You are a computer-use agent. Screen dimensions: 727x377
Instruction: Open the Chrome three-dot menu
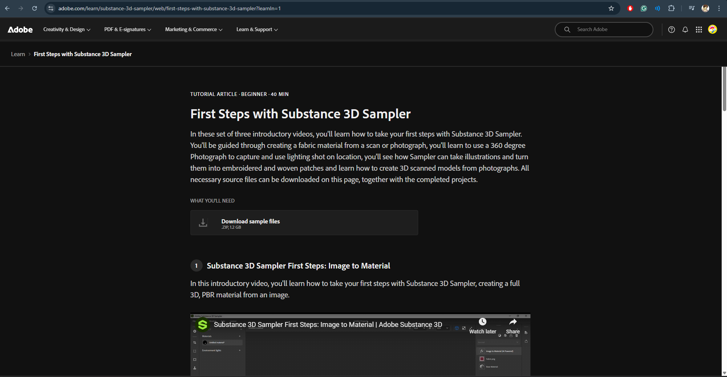click(x=719, y=8)
